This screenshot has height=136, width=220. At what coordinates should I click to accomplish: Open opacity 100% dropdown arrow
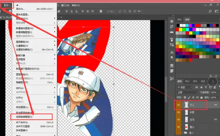(x=219, y=93)
